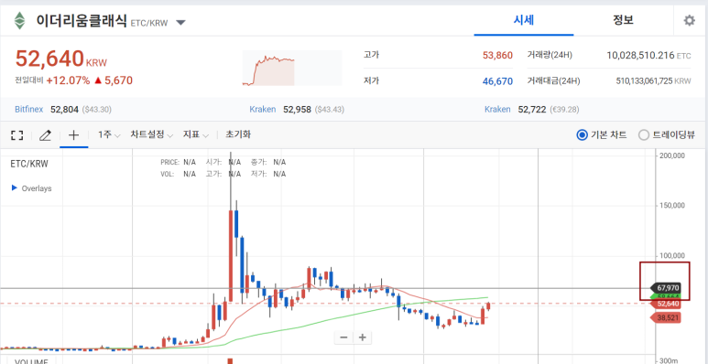Click the 52,640 KRW headline price
Screen dimensions: 708x364
coord(61,59)
